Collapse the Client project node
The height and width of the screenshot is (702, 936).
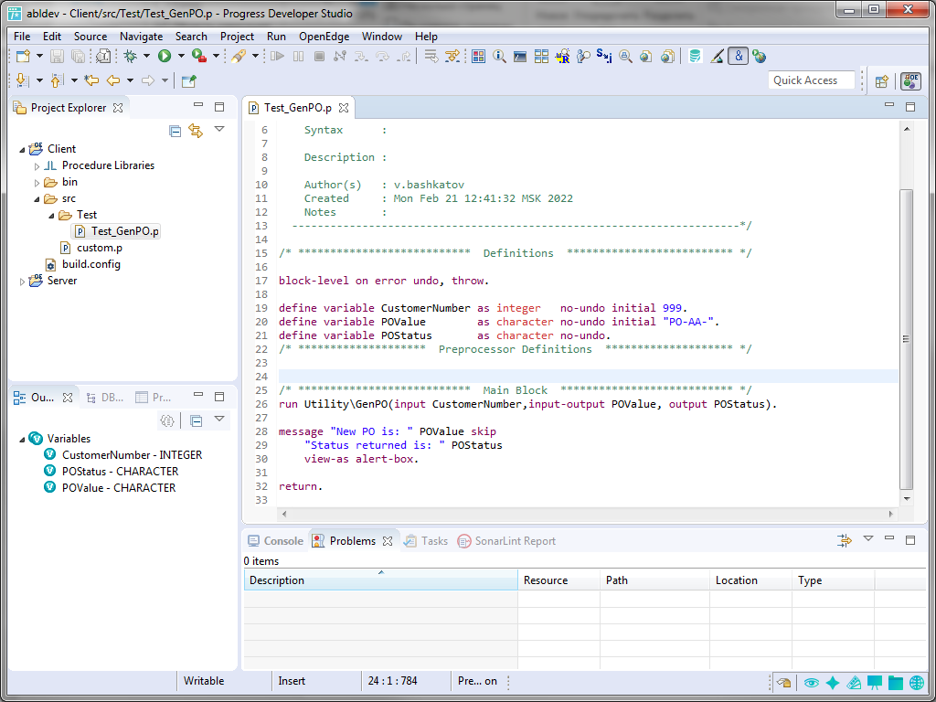pyautogui.click(x=23, y=149)
